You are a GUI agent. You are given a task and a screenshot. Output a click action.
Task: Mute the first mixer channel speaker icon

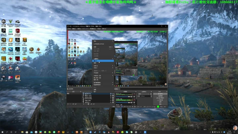(x=131, y=97)
